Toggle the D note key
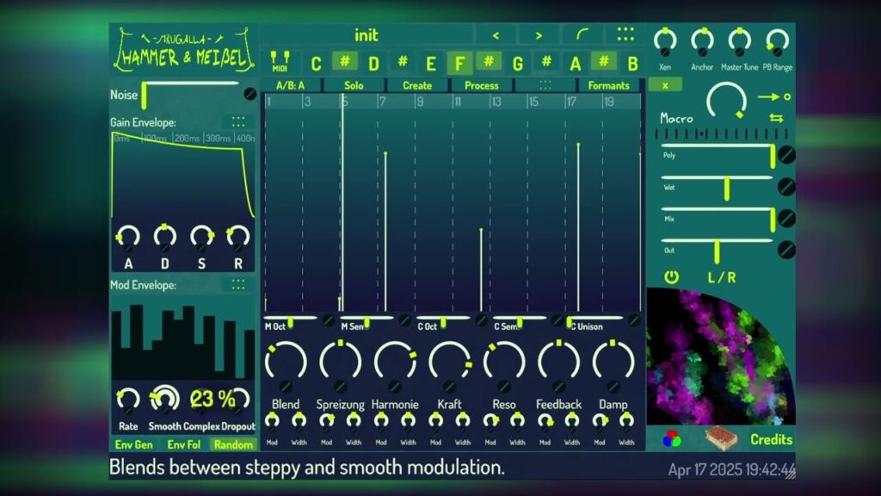This screenshot has height=496, width=881. pos(373,64)
